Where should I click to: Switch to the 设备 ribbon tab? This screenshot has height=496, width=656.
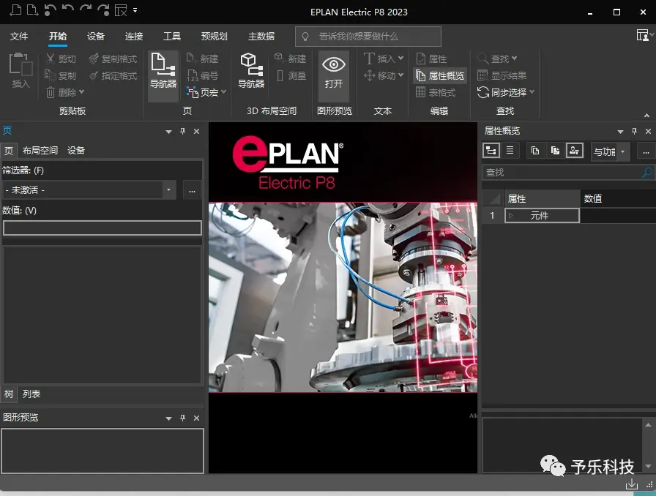pyautogui.click(x=96, y=37)
